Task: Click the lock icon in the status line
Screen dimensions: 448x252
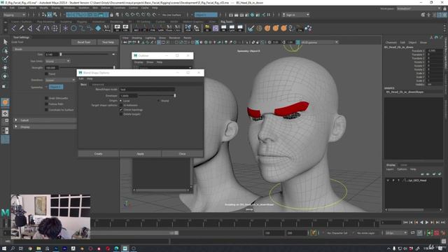Action: tap(112, 15)
